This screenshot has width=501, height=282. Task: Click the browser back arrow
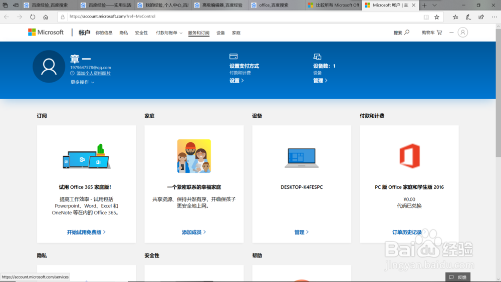tap(7, 17)
